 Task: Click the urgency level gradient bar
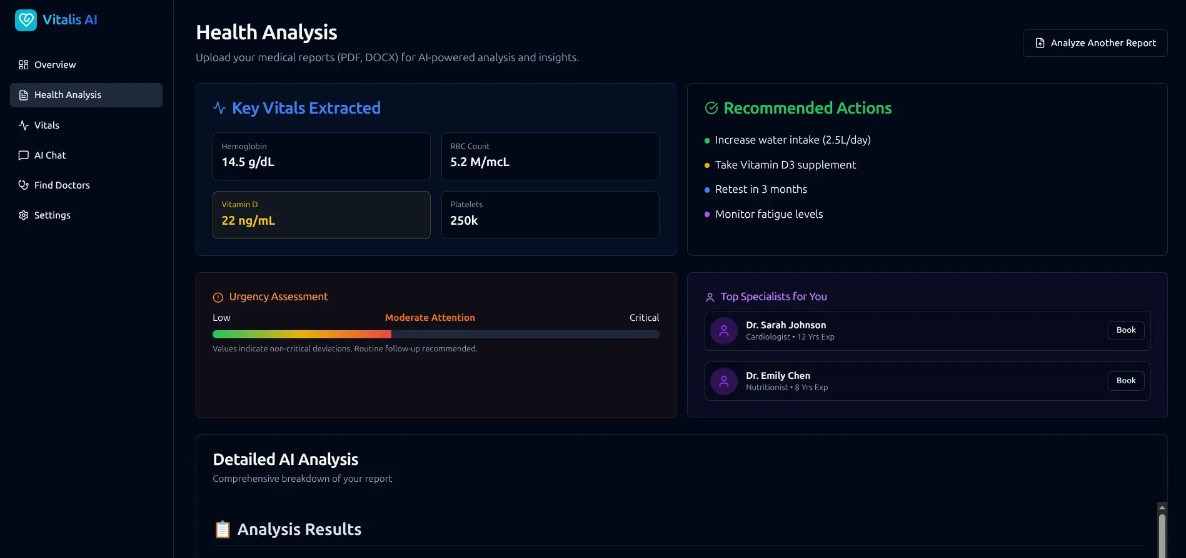coord(435,335)
